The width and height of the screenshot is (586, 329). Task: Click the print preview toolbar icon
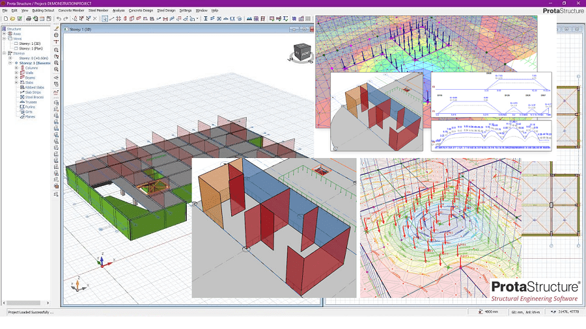[35, 19]
